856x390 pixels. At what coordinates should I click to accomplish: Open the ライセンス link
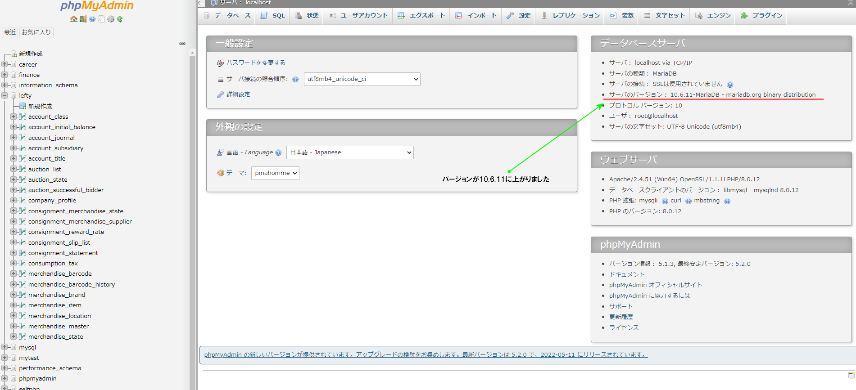point(624,327)
